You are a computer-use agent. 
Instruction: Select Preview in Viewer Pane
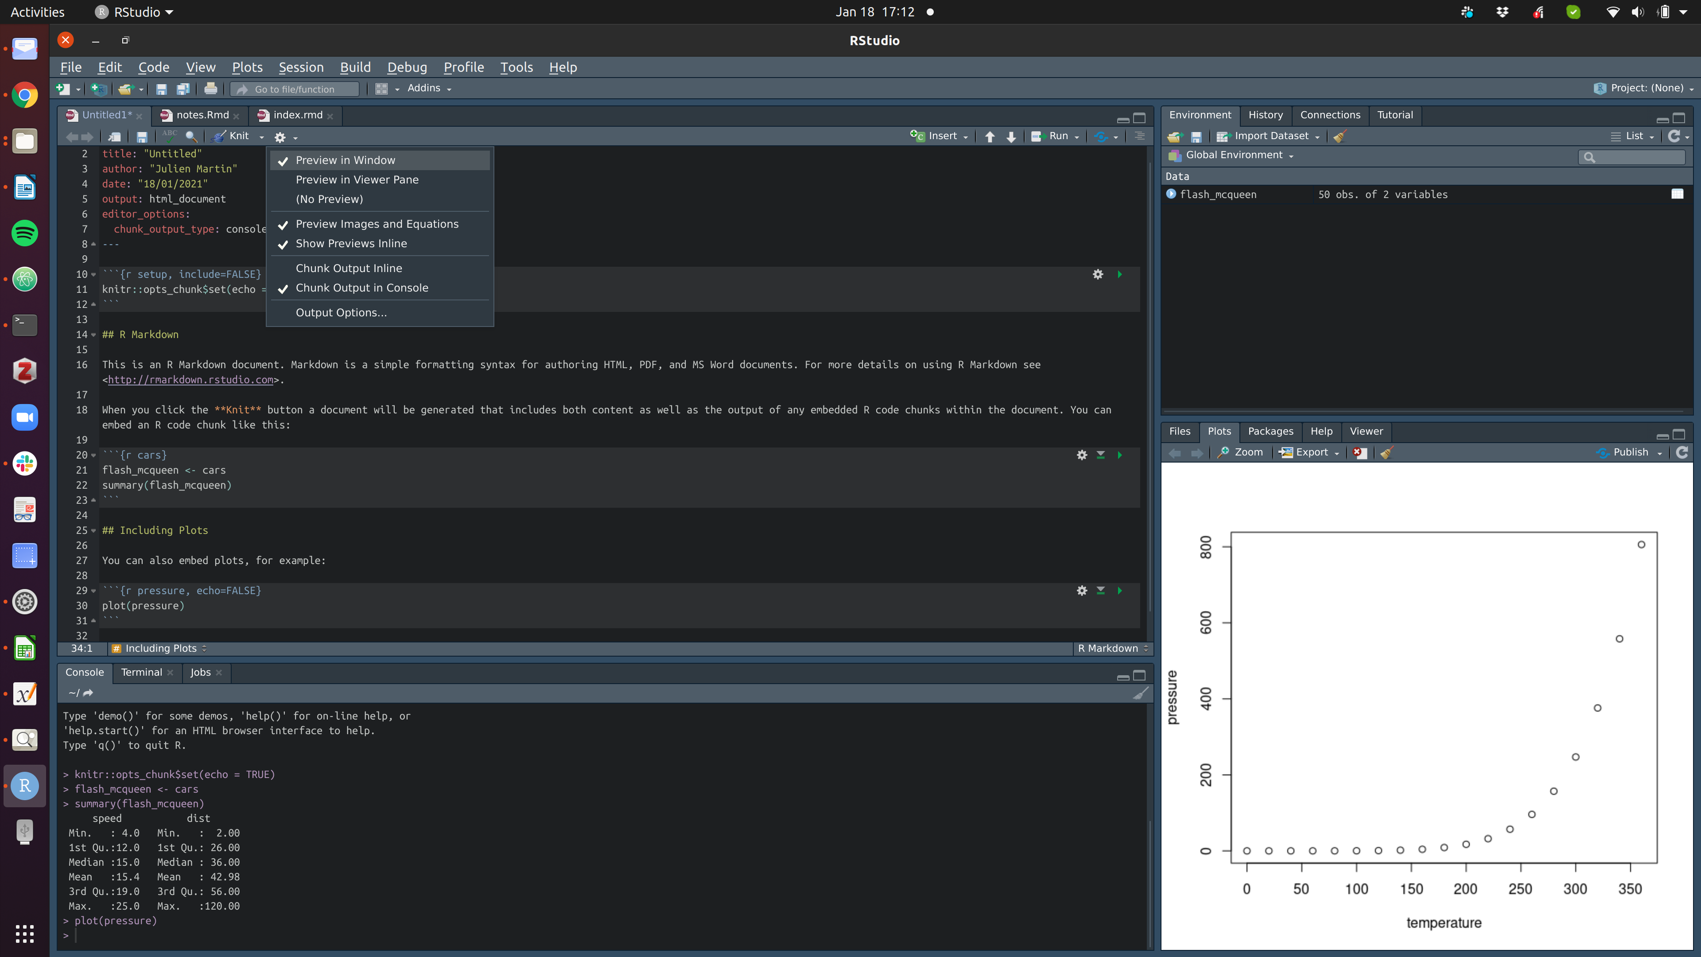pos(357,179)
